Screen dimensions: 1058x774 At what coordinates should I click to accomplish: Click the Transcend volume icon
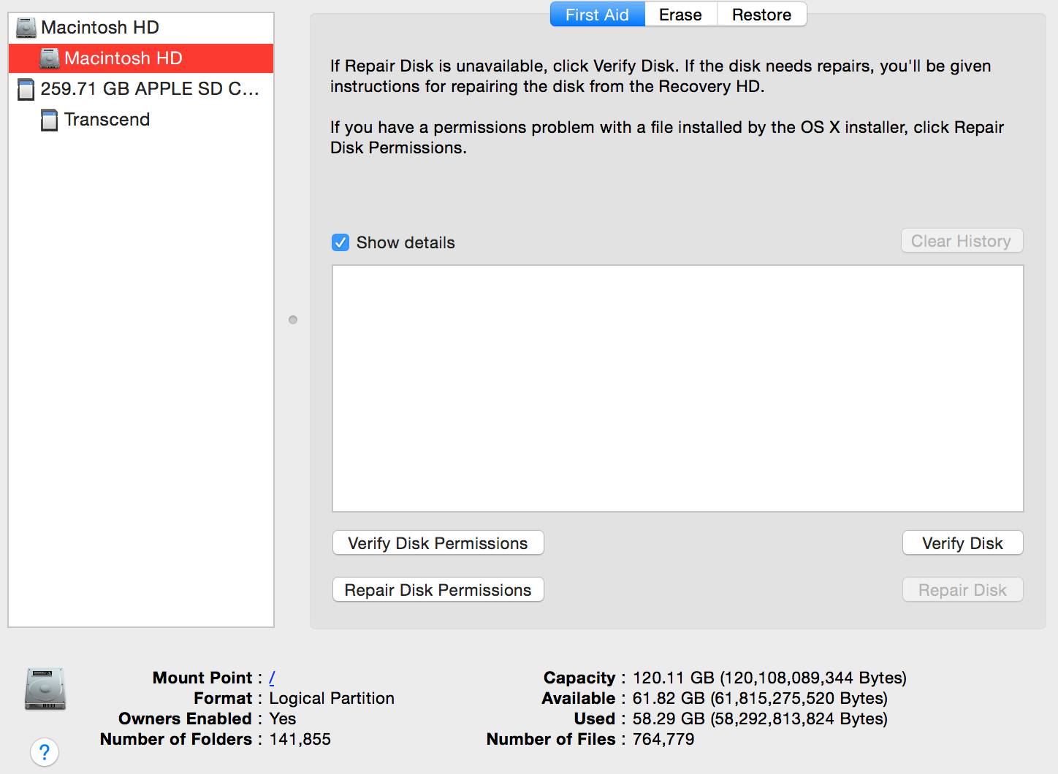(x=49, y=120)
